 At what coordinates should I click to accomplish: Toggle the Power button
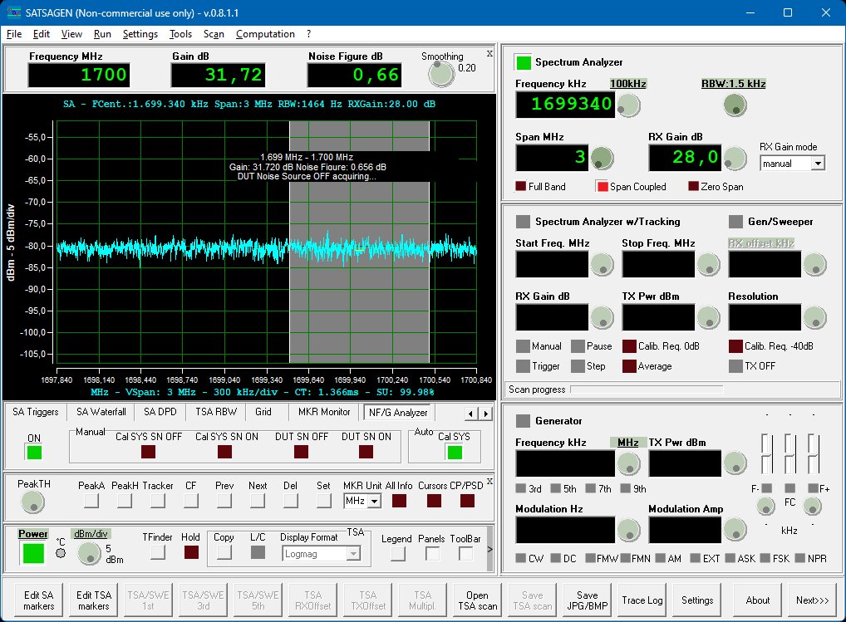32,554
